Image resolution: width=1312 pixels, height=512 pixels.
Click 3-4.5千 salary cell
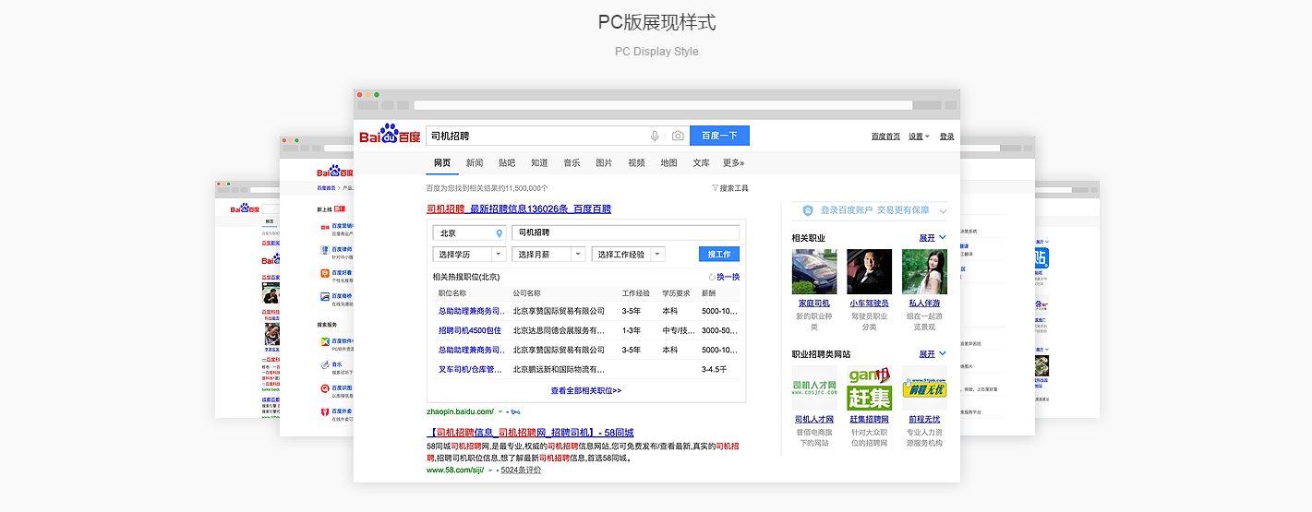coord(715,369)
